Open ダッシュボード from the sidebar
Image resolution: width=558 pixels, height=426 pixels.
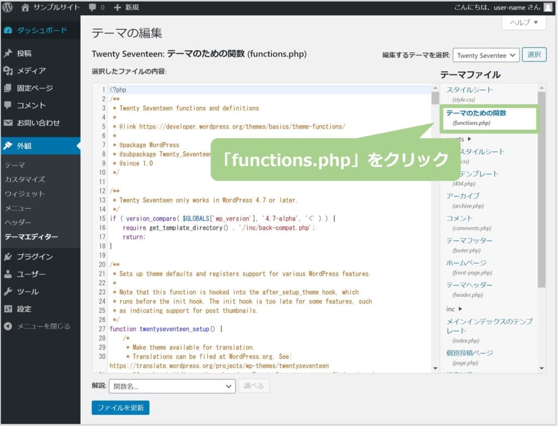(x=41, y=31)
